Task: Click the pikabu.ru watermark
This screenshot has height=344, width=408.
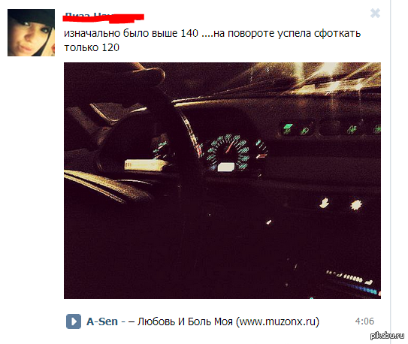Action: pos(387,336)
